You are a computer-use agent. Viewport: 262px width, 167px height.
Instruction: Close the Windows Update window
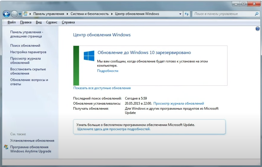(254, 4)
